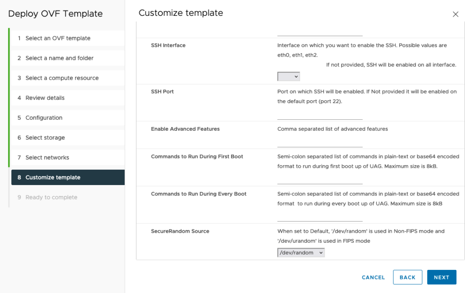
Task: Click the Enable Advanced Features input field
Action: (x=320, y=143)
